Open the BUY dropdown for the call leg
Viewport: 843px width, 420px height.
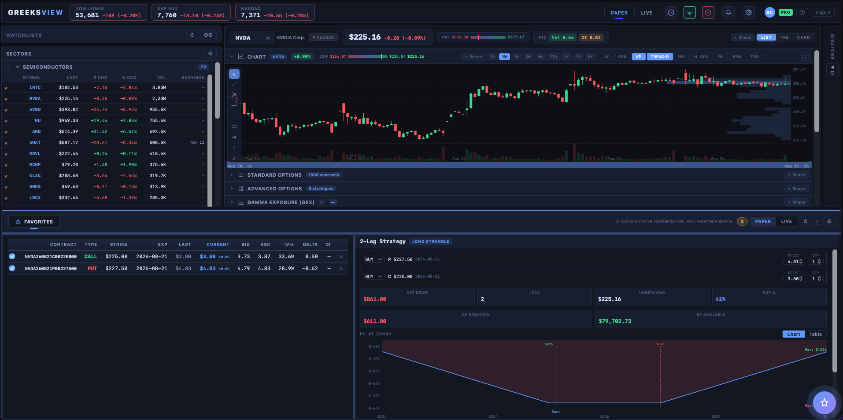click(x=373, y=276)
